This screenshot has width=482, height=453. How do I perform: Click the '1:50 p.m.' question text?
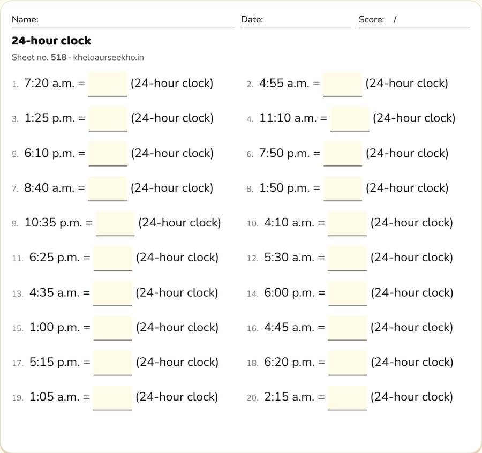[285, 188]
